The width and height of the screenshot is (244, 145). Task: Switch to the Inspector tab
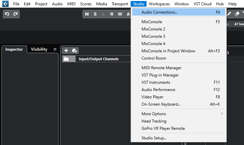pyautogui.click(x=14, y=49)
